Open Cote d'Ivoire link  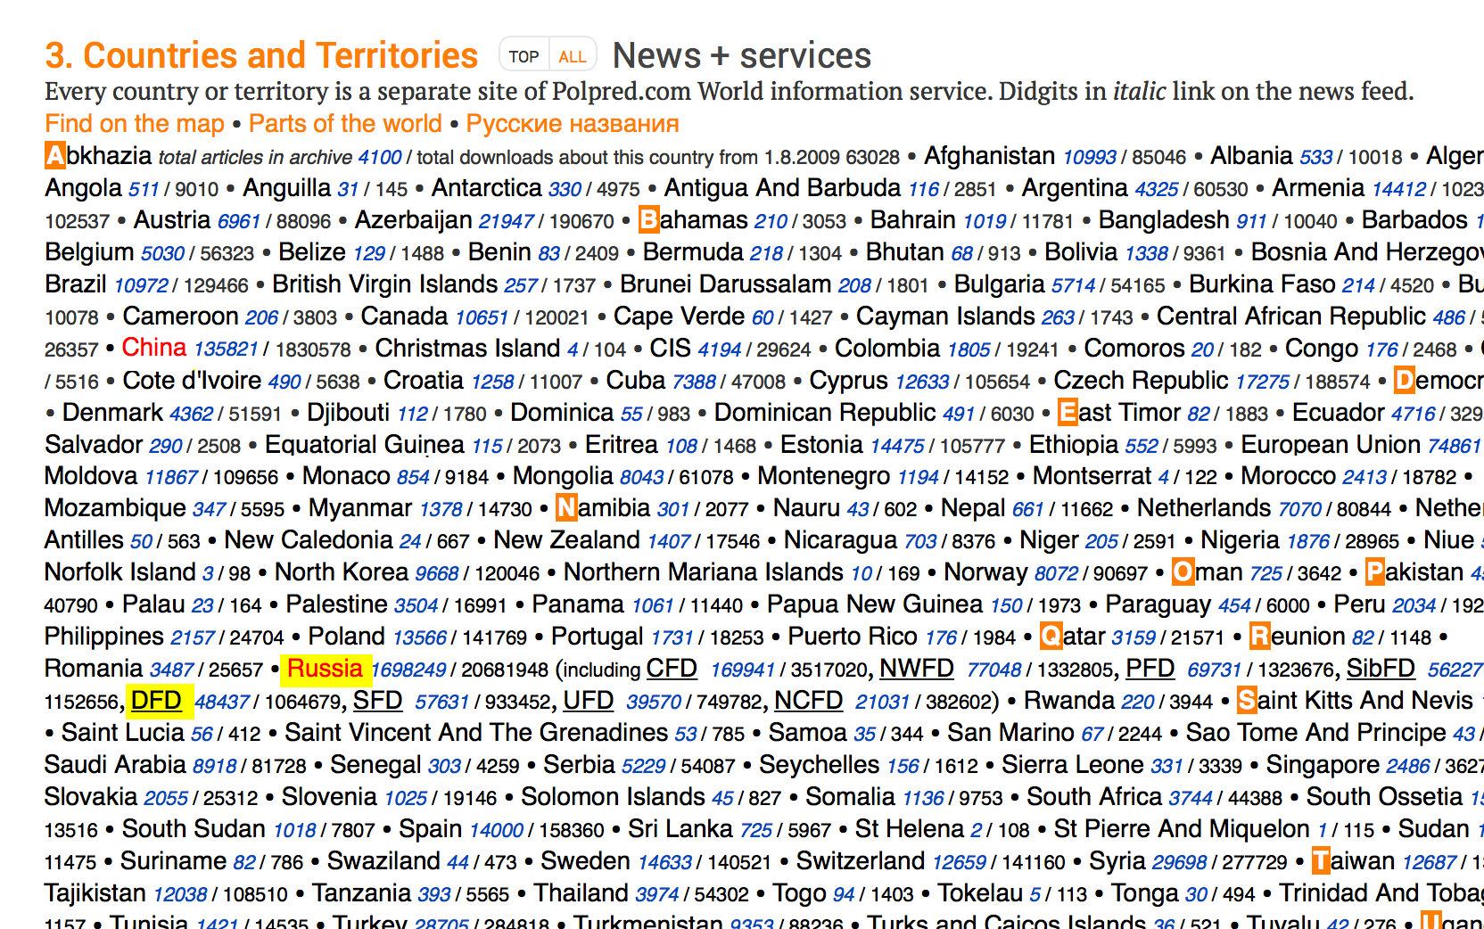[192, 381]
